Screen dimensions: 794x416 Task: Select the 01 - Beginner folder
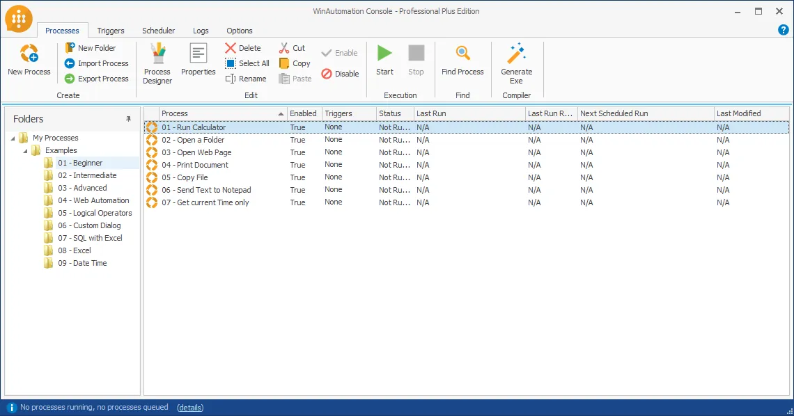[x=80, y=163]
